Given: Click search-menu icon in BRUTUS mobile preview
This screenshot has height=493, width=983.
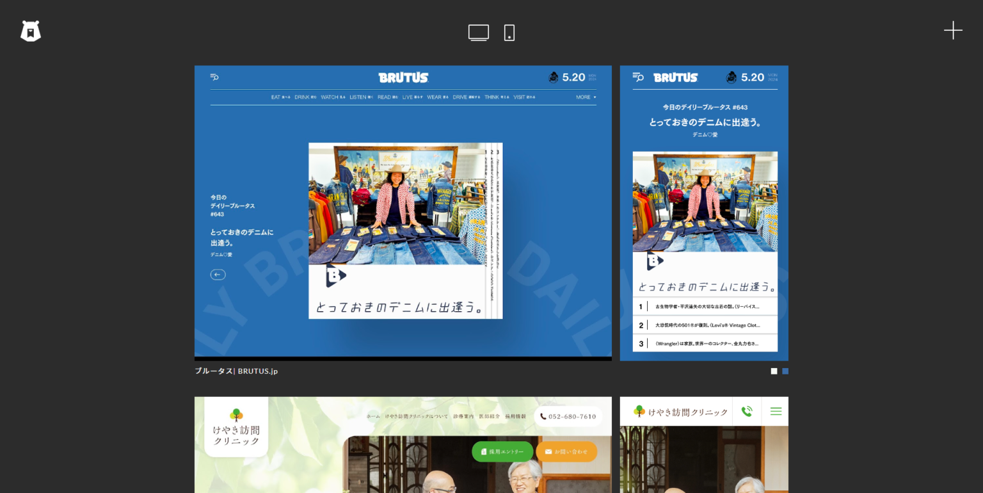Looking at the screenshot, I should pos(638,77).
